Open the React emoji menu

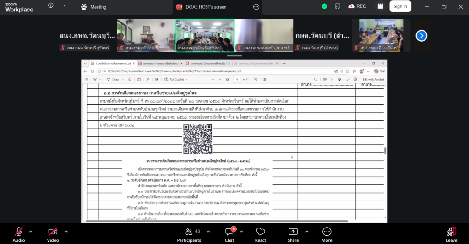(x=260, y=235)
